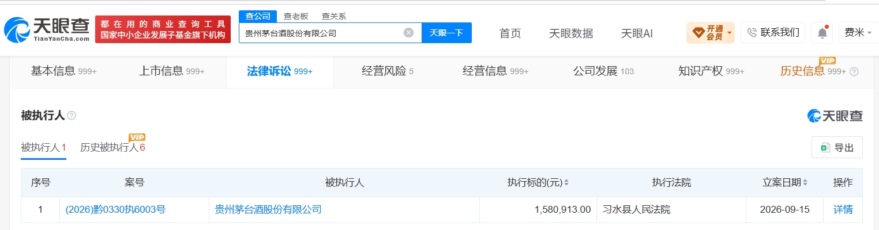Expand the 开通会员 dropdown arrow

point(730,33)
